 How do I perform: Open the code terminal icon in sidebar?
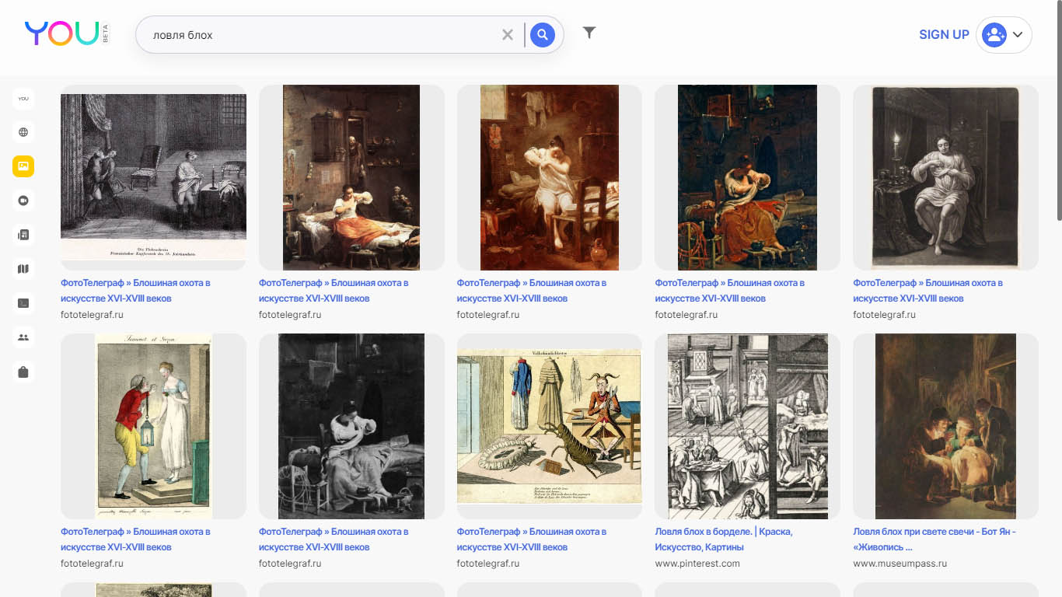coord(23,303)
